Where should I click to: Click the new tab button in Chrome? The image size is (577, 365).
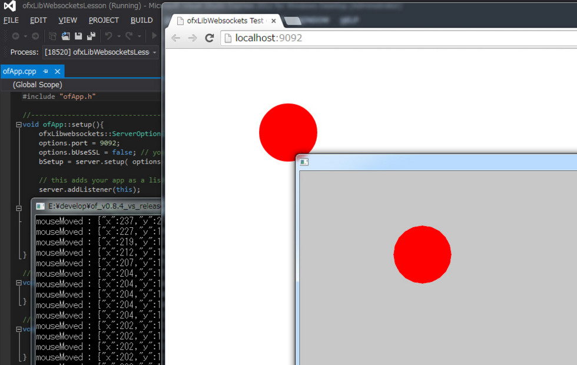click(x=293, y=21)
